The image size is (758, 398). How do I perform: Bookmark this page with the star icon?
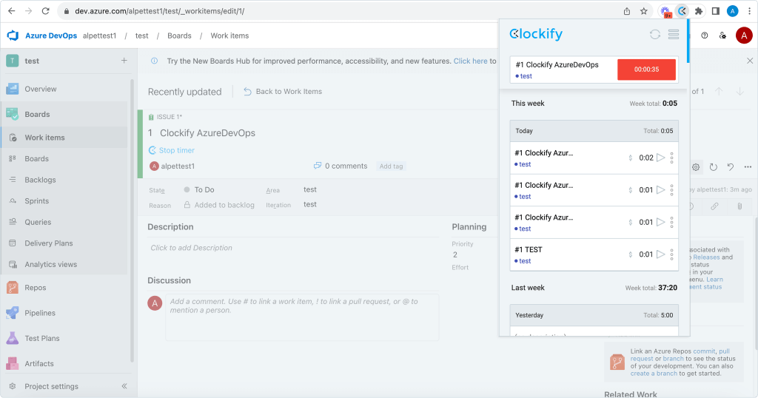643,11
